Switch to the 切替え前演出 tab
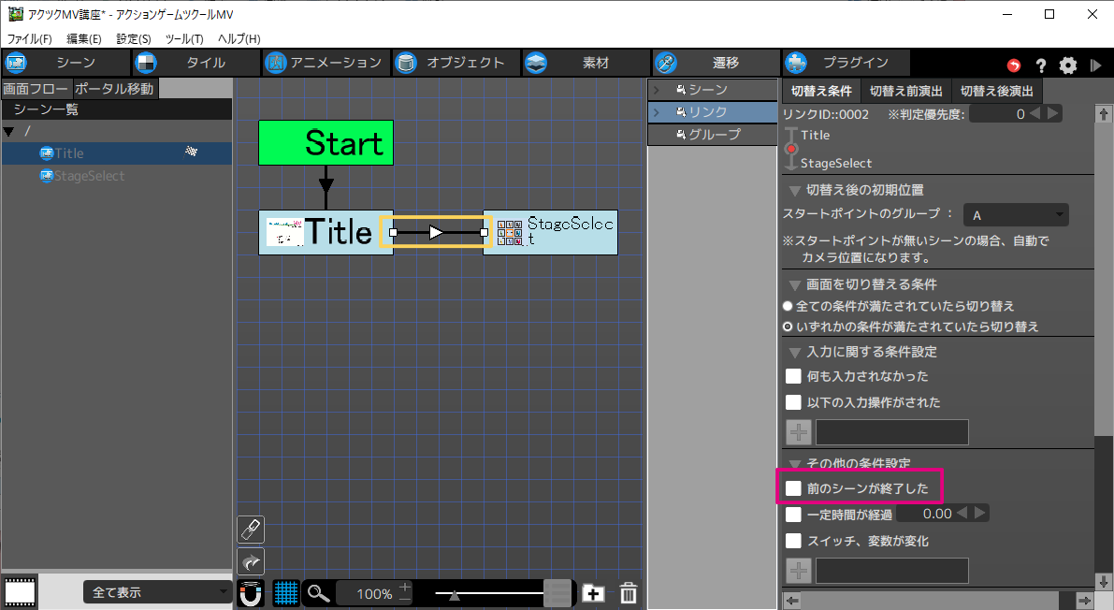 pos(905,91)
